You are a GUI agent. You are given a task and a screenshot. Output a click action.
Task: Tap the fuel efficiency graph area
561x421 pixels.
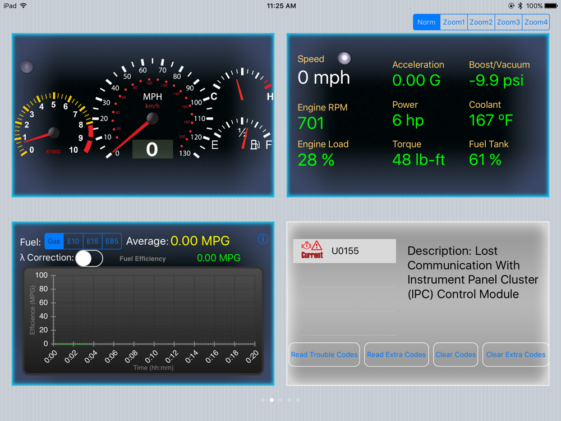click(x=144, y=321)
